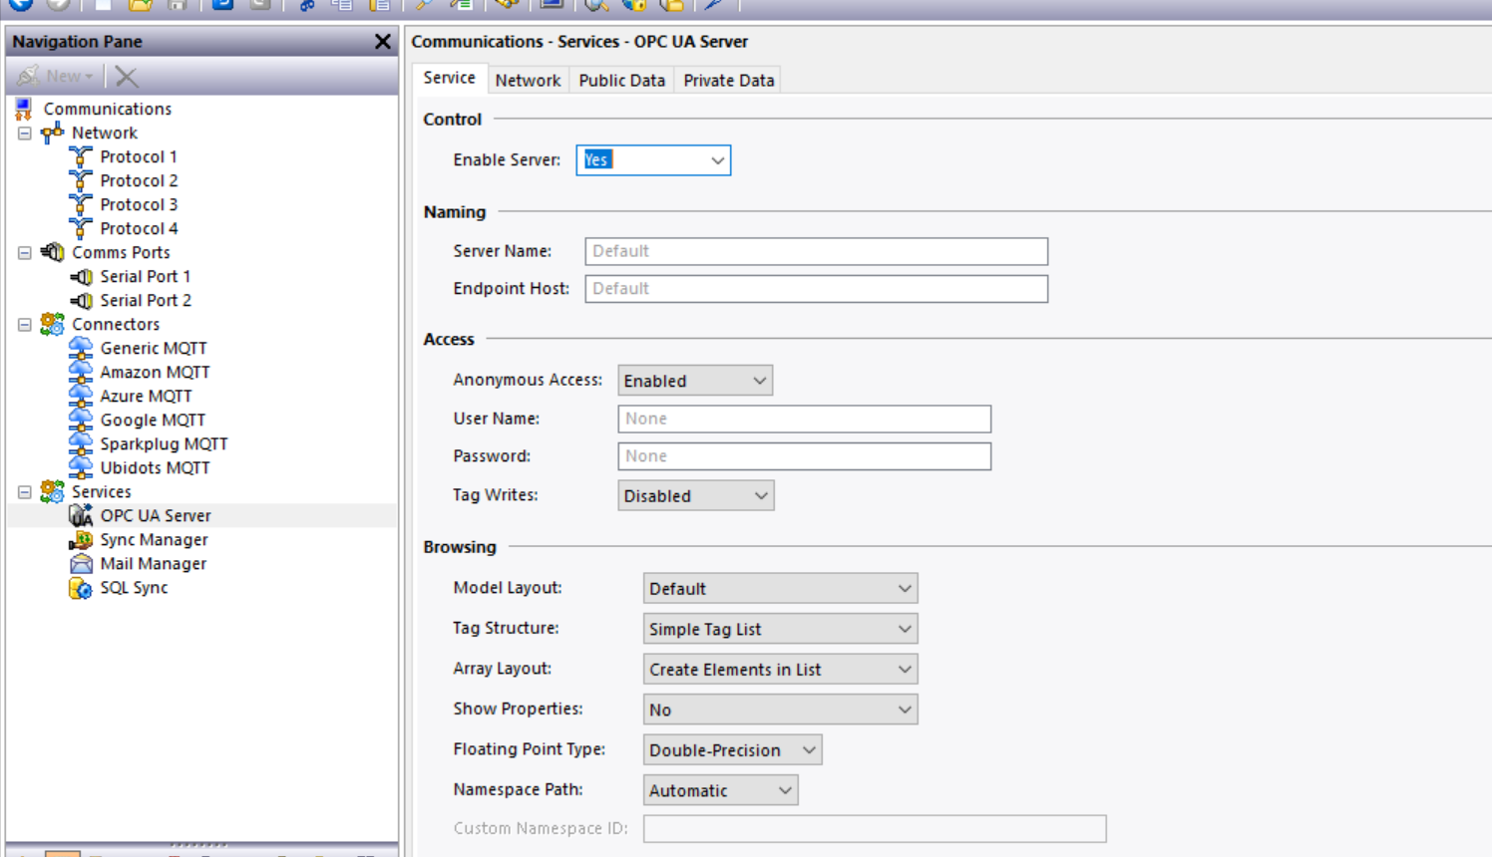The height and width of the screenshot is (857, 1492).
Task: Collapse the Services tree branch
Action: pyautogui.click(x=25, y=491)
